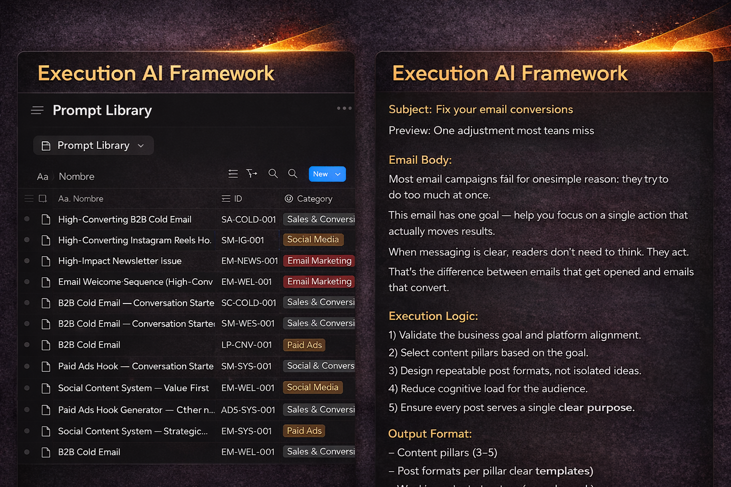
Task: Open the Social Content System — Strategic row title
Action: (133, 431)
